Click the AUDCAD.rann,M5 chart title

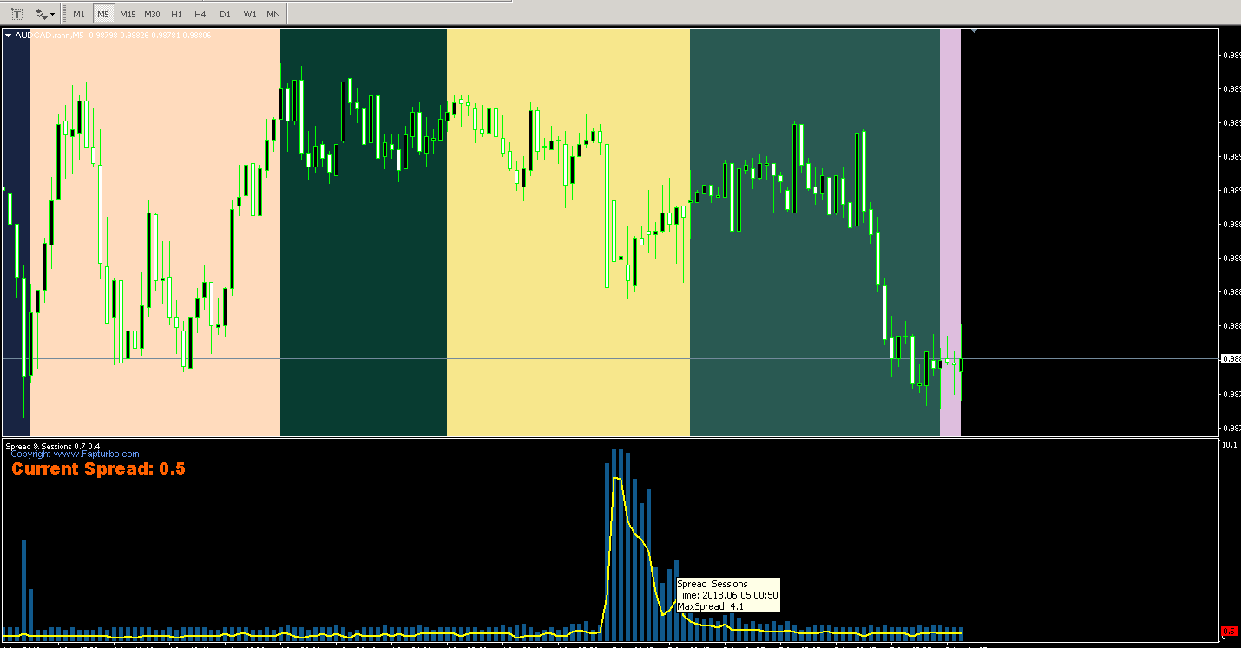pos(49,36)
